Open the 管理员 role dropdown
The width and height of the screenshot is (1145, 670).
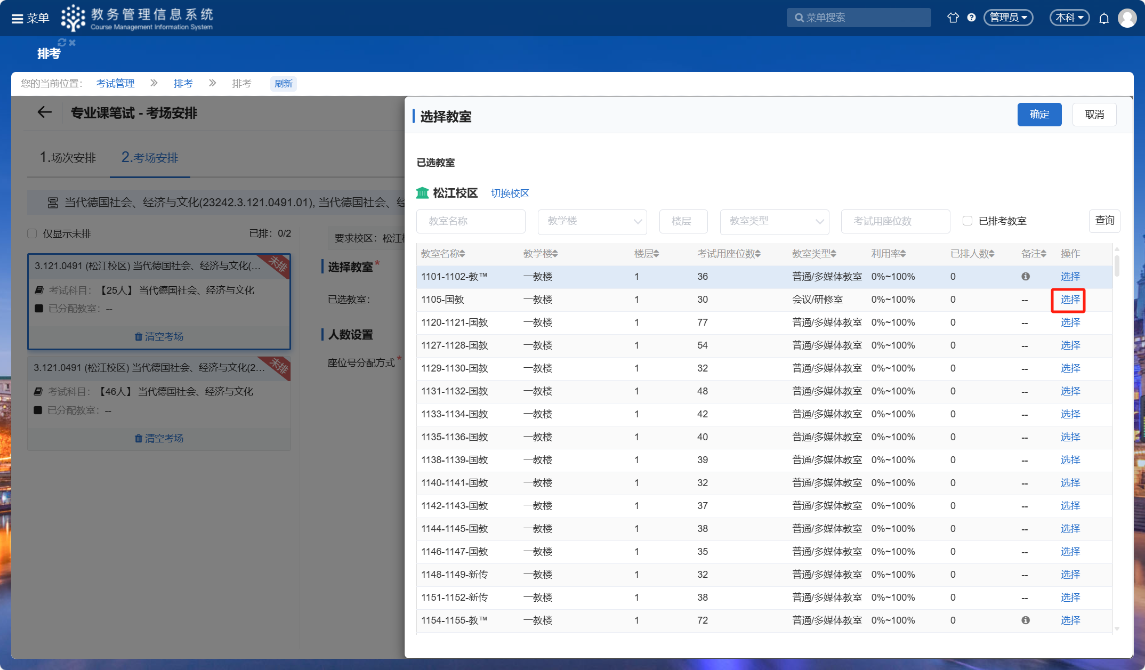[x=1008, y=18]
